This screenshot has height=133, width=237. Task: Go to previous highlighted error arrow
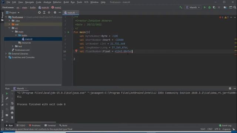pyautogui.click(x=231, y=17)
